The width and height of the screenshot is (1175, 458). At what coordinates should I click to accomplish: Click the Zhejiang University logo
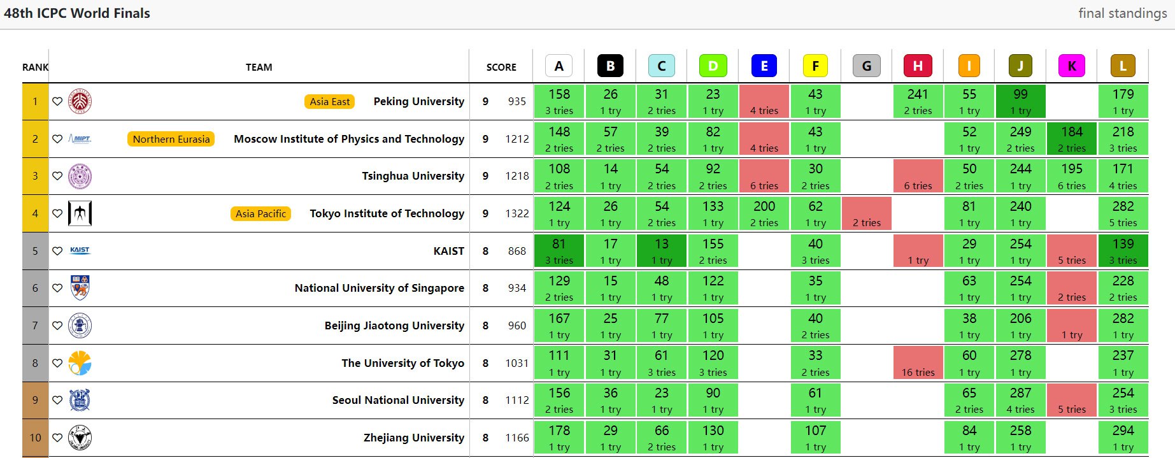coord(80,438)
